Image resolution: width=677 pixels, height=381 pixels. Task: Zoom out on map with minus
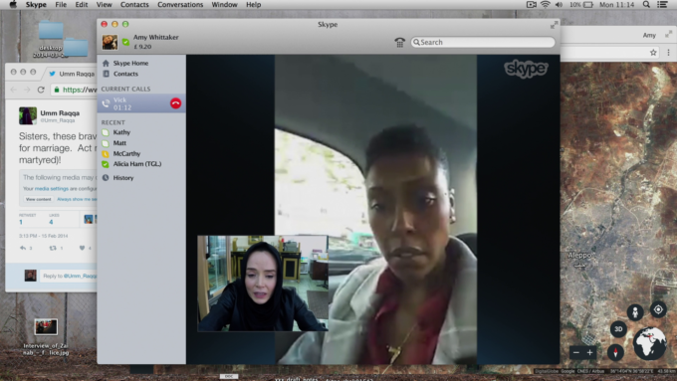[x=576, y=352]
